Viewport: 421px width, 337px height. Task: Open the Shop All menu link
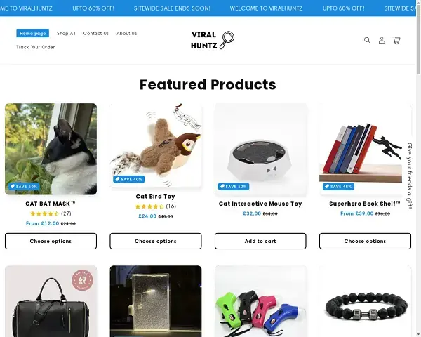[x=66, y=33]
